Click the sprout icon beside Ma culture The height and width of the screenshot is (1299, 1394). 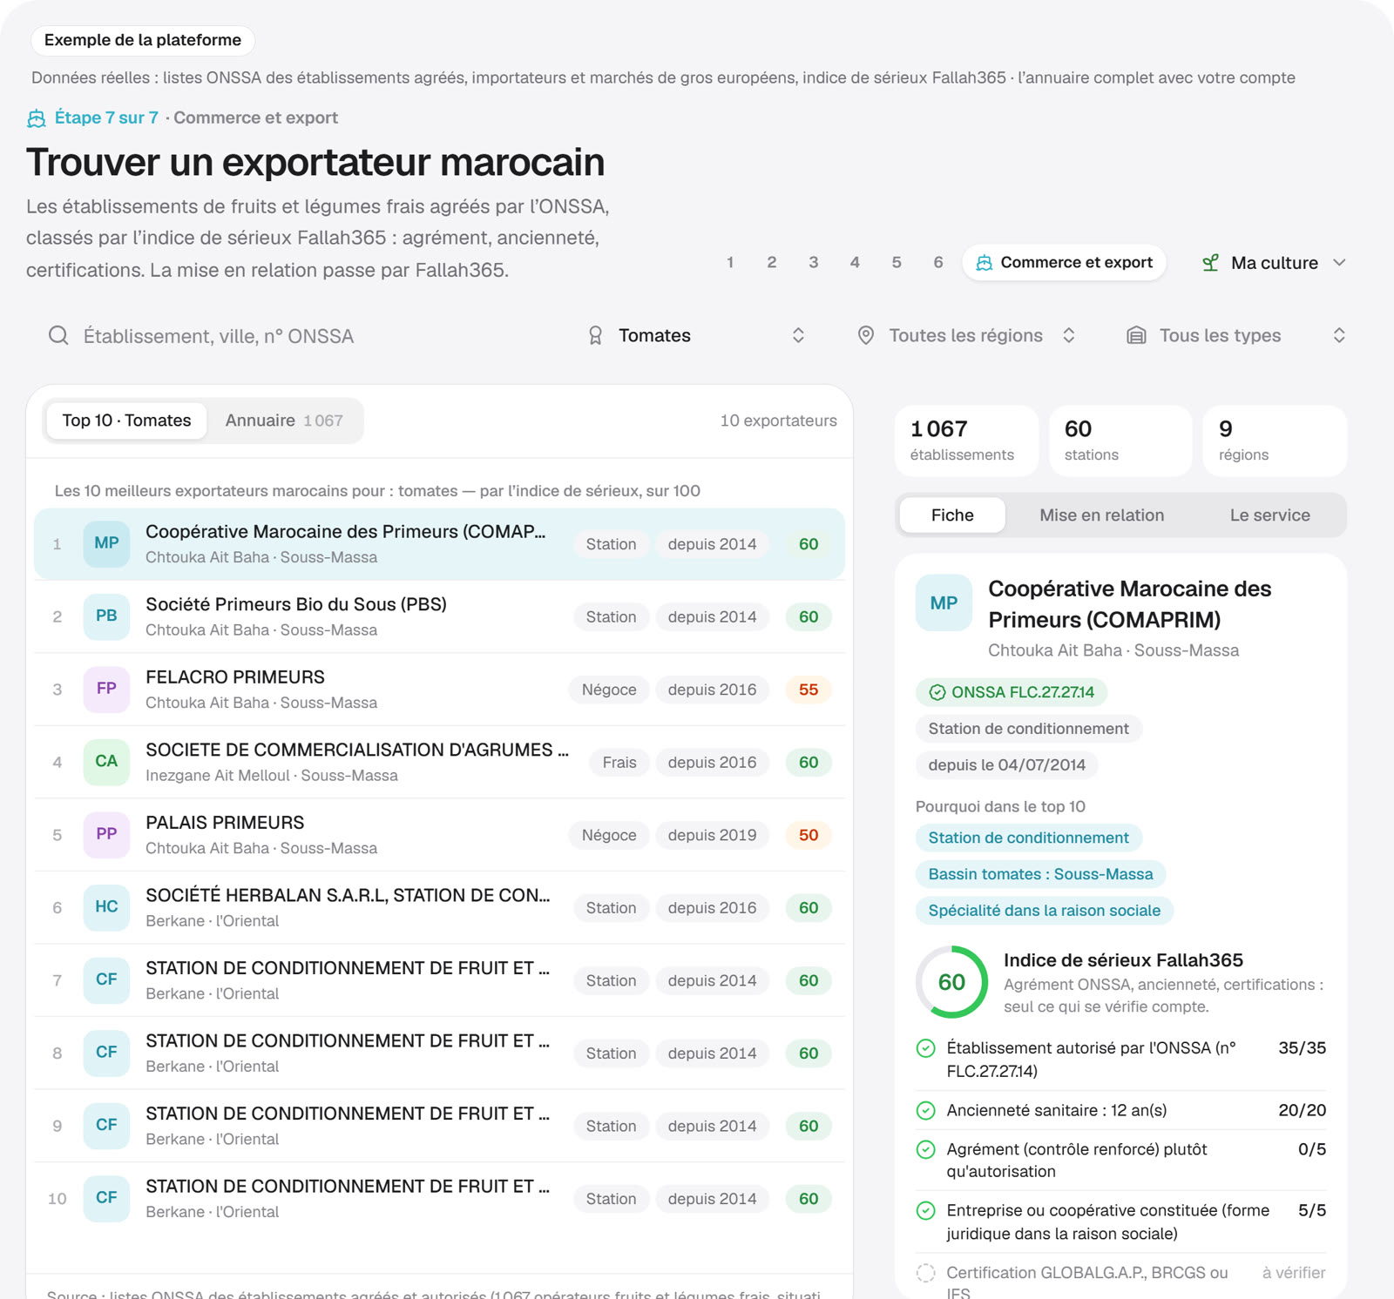[x=1210, y=263]
